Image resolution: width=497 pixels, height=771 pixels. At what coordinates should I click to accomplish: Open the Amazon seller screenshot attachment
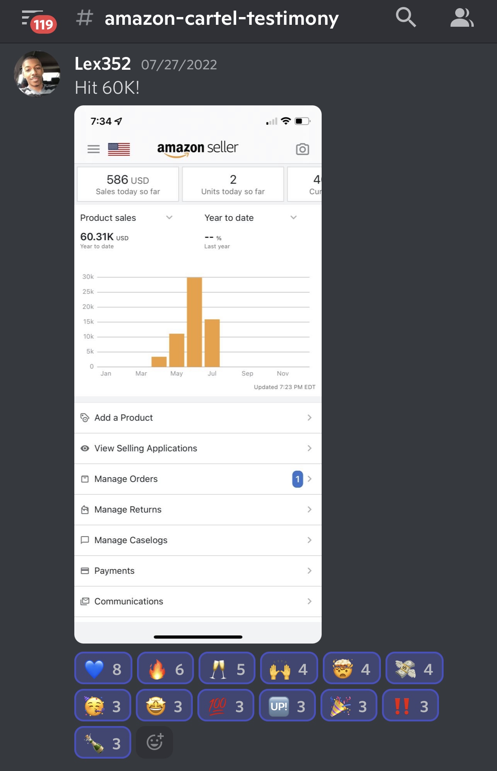tap(198, 374)
